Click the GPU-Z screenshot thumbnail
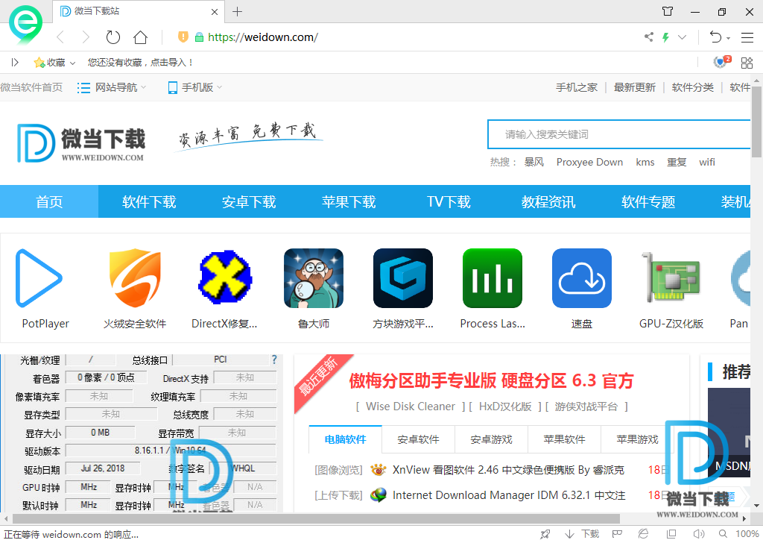 click(142, 433)
